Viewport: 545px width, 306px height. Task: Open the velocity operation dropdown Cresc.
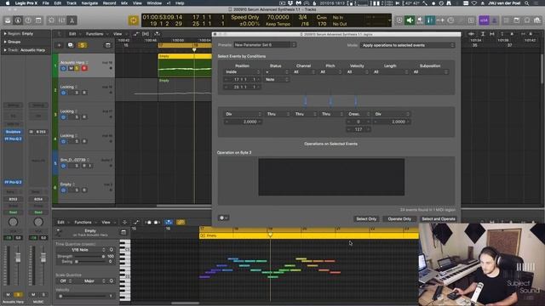tap(359, 114)
